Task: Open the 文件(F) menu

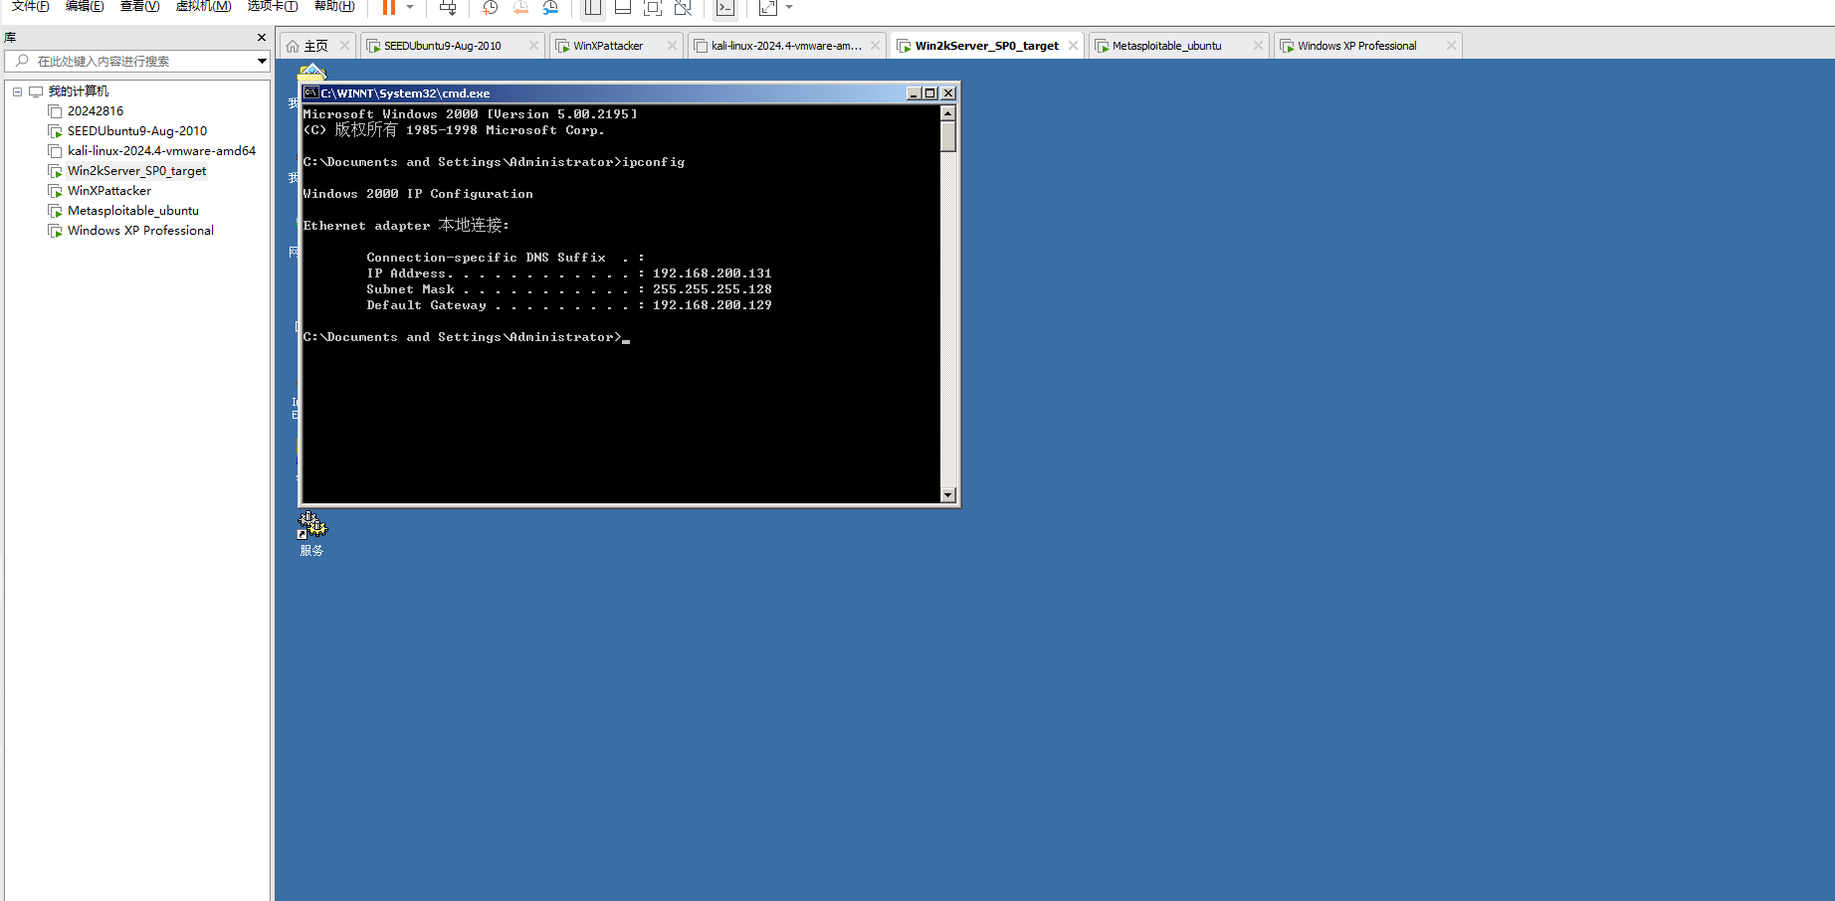Action: [31, 6]
